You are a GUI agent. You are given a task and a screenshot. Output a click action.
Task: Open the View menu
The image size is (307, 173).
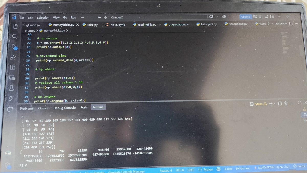56,17
